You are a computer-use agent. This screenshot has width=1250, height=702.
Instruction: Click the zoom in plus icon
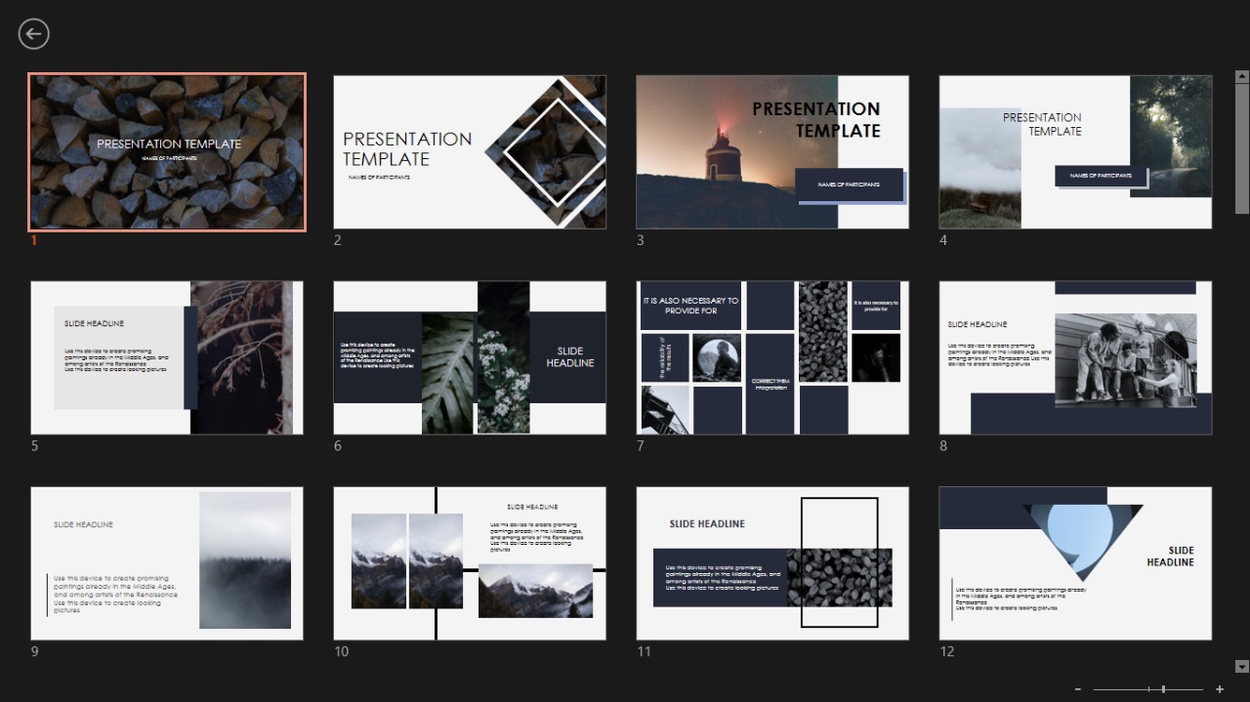coord(1220,689)
